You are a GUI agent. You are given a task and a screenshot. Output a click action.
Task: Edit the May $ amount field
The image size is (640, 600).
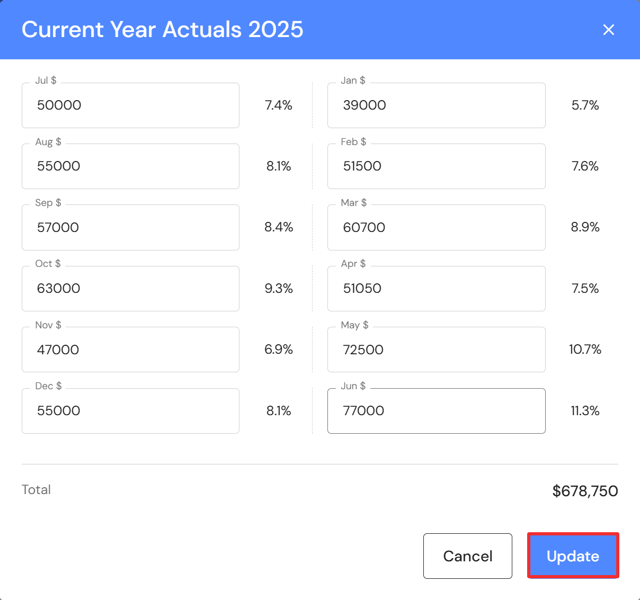436,350
